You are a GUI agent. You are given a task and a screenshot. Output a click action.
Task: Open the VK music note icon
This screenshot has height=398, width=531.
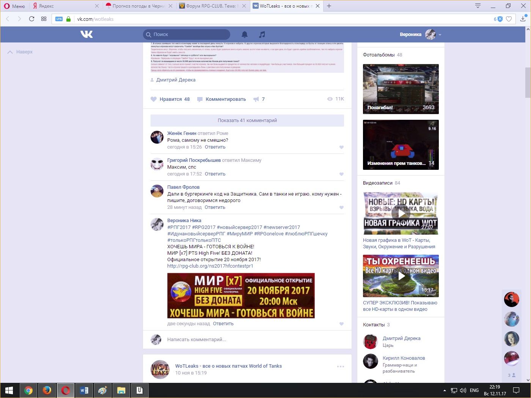262,34
